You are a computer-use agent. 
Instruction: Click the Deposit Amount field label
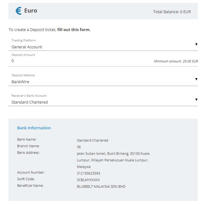[23, 55]
